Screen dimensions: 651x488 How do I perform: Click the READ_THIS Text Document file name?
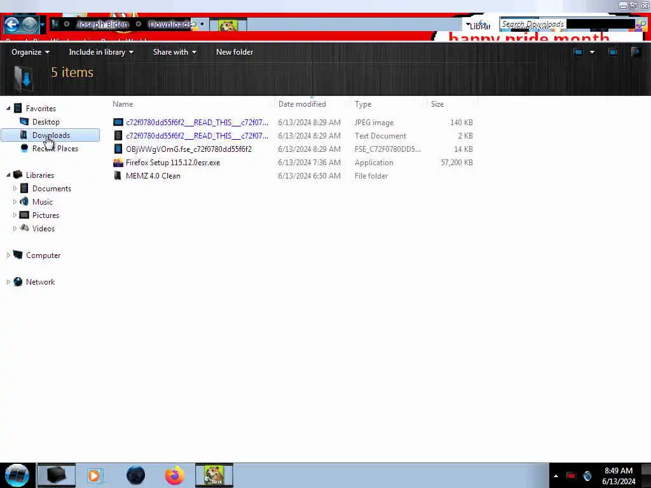(197, 136)
